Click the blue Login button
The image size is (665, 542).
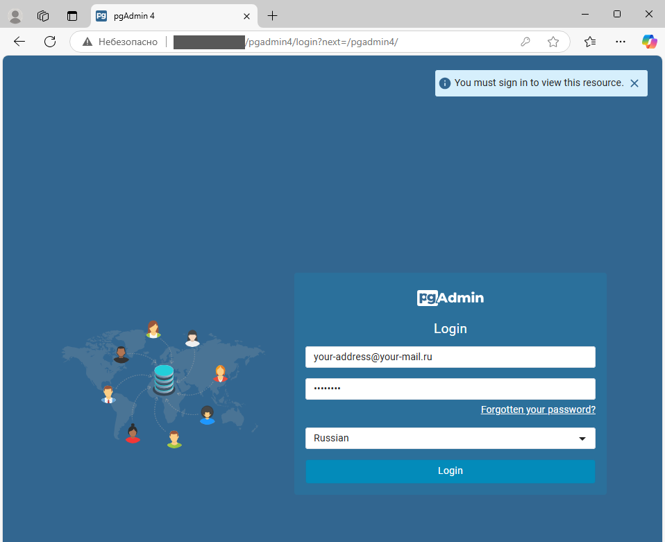(x=451, y=471)
